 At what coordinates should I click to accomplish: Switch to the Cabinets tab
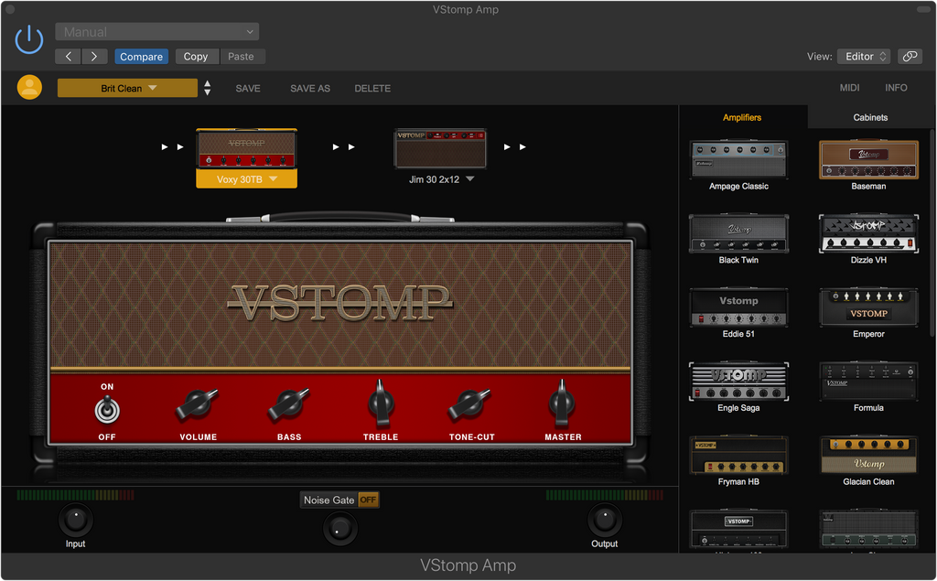tap(870, 117)
